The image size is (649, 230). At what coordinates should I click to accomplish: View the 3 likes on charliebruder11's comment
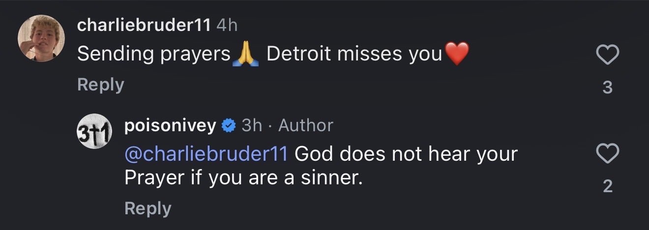[x=607, y=87]
